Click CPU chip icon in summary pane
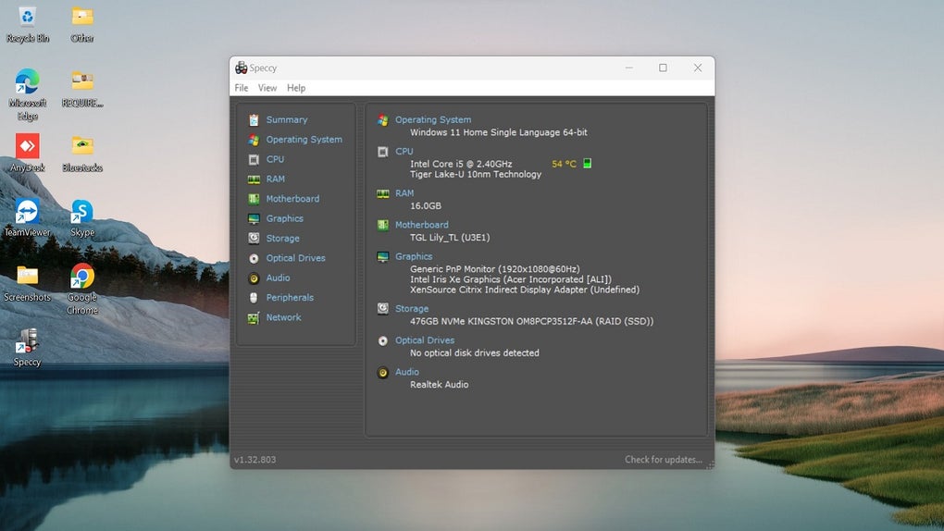This screenshot has width=944, height=531. point(383,152)
